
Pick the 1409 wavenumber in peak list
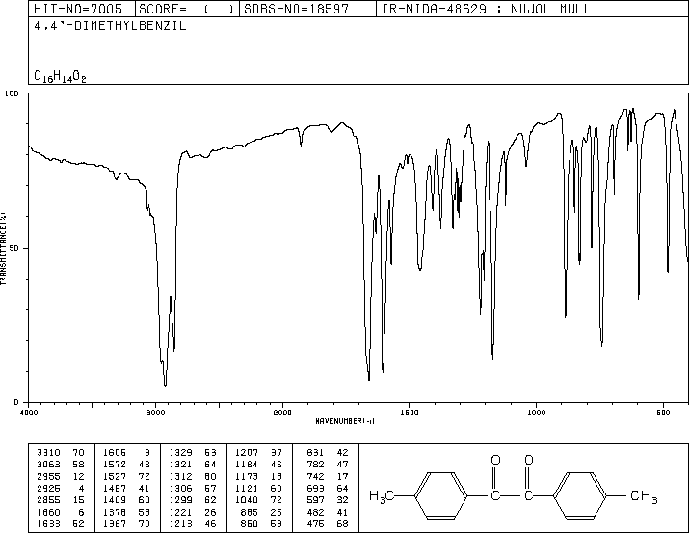click(115, 500)
